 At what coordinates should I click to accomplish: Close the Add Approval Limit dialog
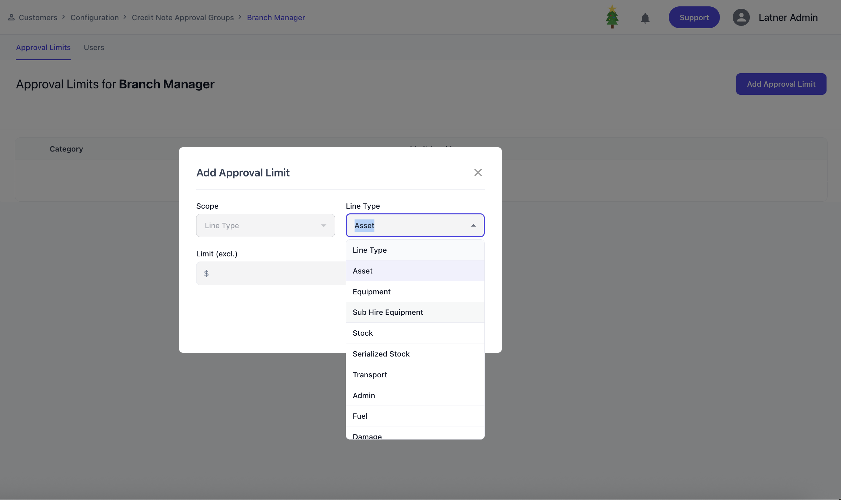[x=477, y=172]
